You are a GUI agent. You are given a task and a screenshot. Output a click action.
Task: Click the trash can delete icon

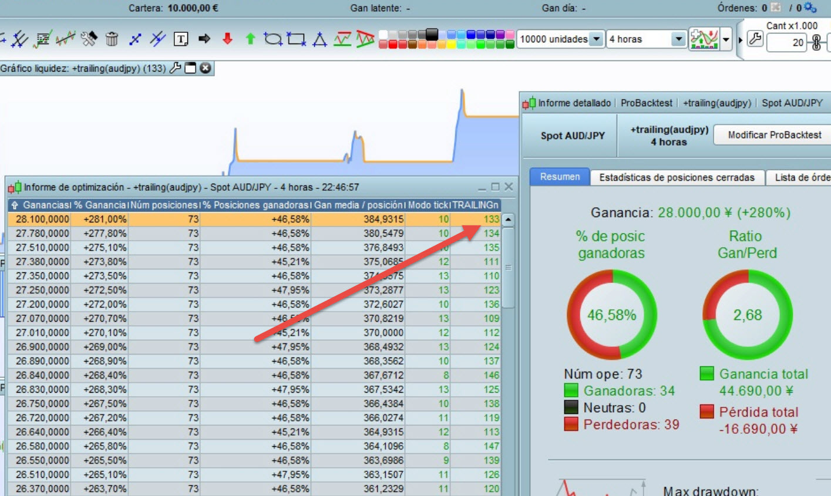pyautogui.click(x=112, y=39)
